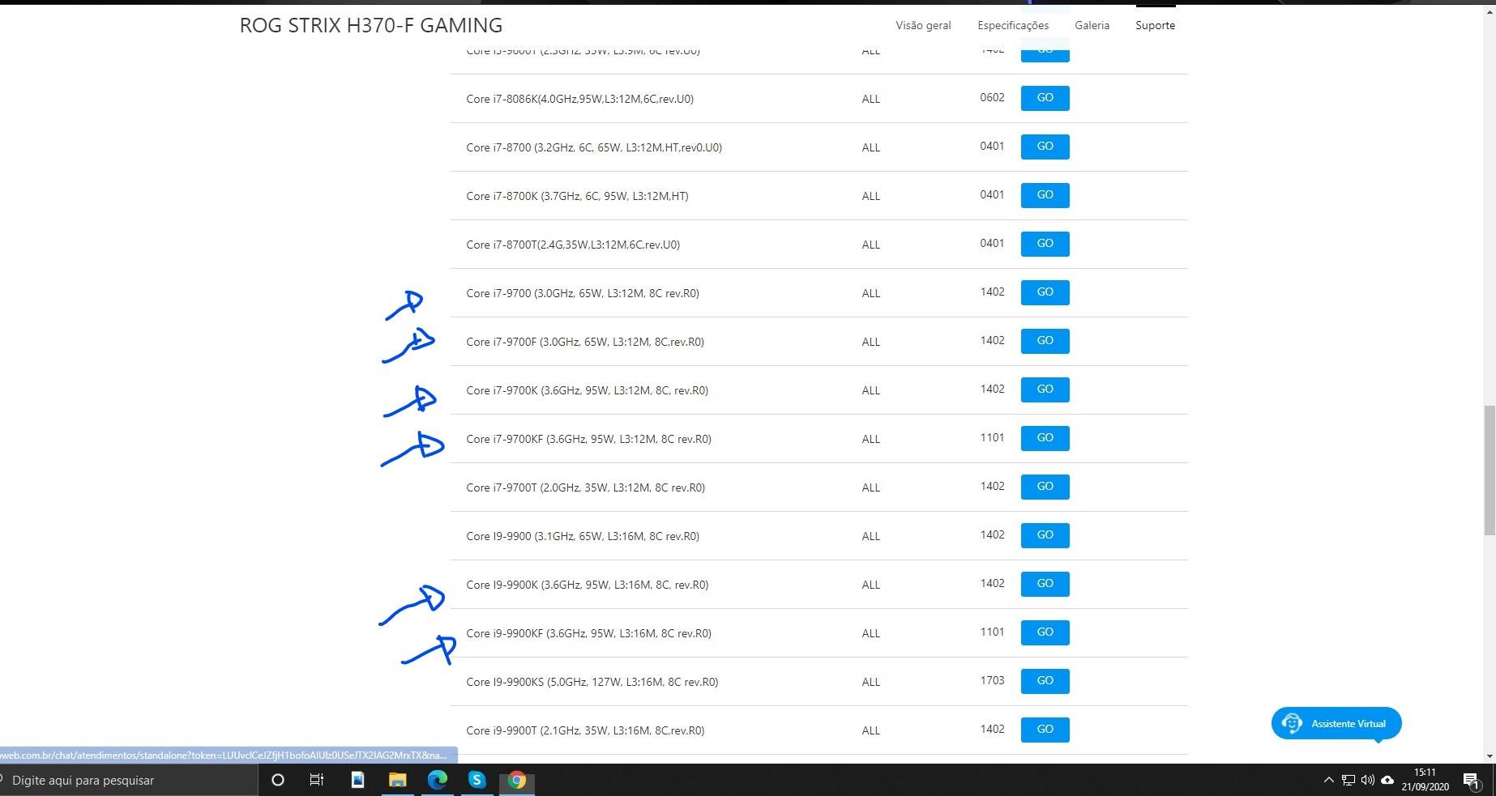1496x796 pixels.
Task: Click GO for Core i7-9700KF row
Action: pos(1045,438)
